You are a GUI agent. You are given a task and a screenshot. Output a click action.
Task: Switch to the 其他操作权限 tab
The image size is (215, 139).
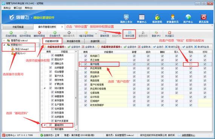[x=73, y=41]
